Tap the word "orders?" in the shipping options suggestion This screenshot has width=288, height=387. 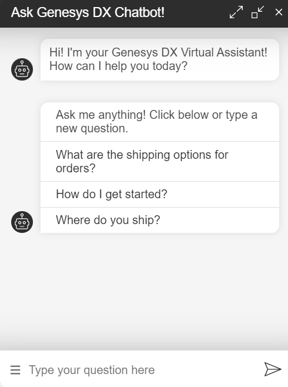[76, 168]
